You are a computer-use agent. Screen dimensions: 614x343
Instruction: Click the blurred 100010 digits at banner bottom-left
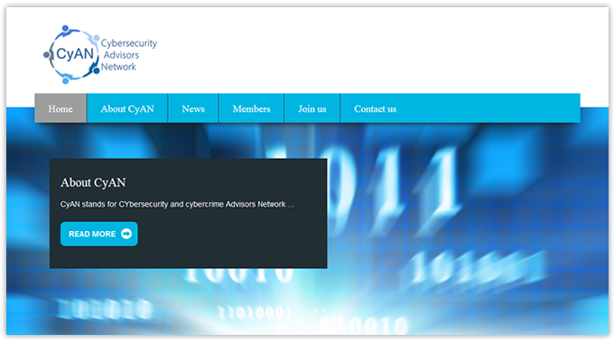104,309
